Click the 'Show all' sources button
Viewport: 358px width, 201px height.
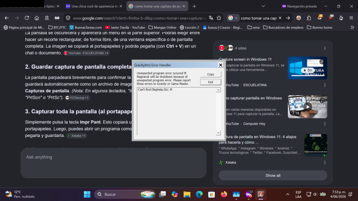(x=273, y=176)
